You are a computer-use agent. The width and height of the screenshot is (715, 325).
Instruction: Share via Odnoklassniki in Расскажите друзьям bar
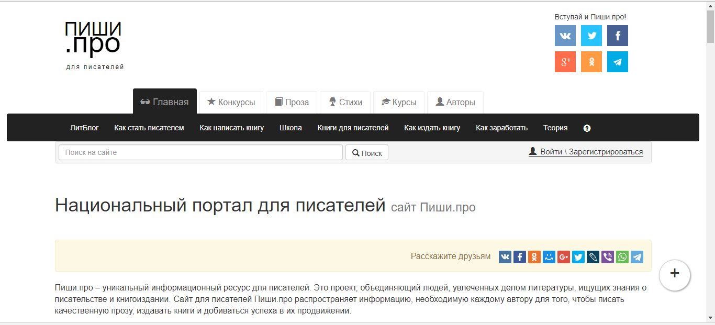534,257
